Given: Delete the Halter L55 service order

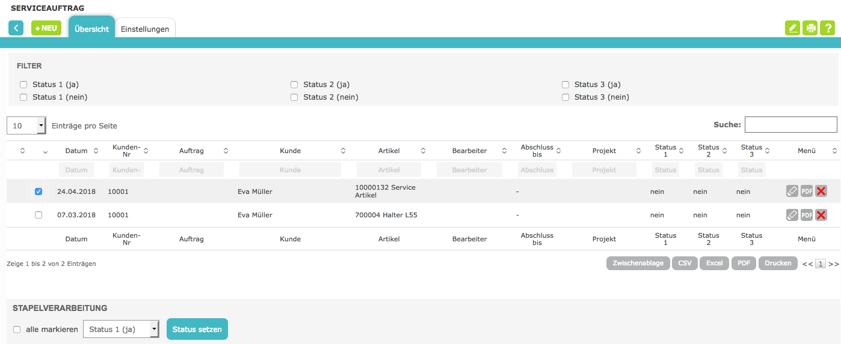Looking at the screenshot, I should point(821,215).
